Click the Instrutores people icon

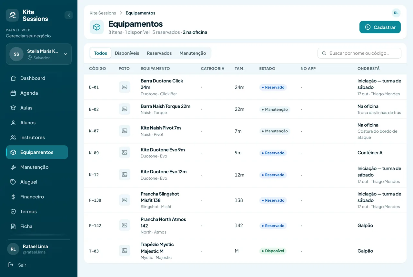tap(13, 138)
